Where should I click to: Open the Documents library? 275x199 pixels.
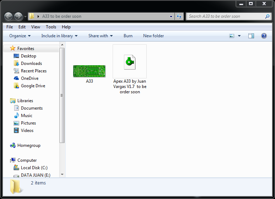32,108
